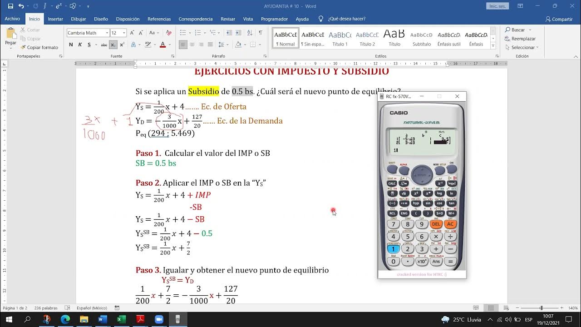Toggle Negrita bold (N)

[x=71, y=45]
